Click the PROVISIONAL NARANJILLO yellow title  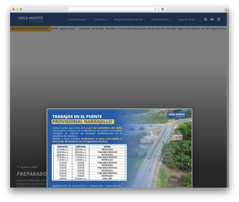tap(83, 122)
